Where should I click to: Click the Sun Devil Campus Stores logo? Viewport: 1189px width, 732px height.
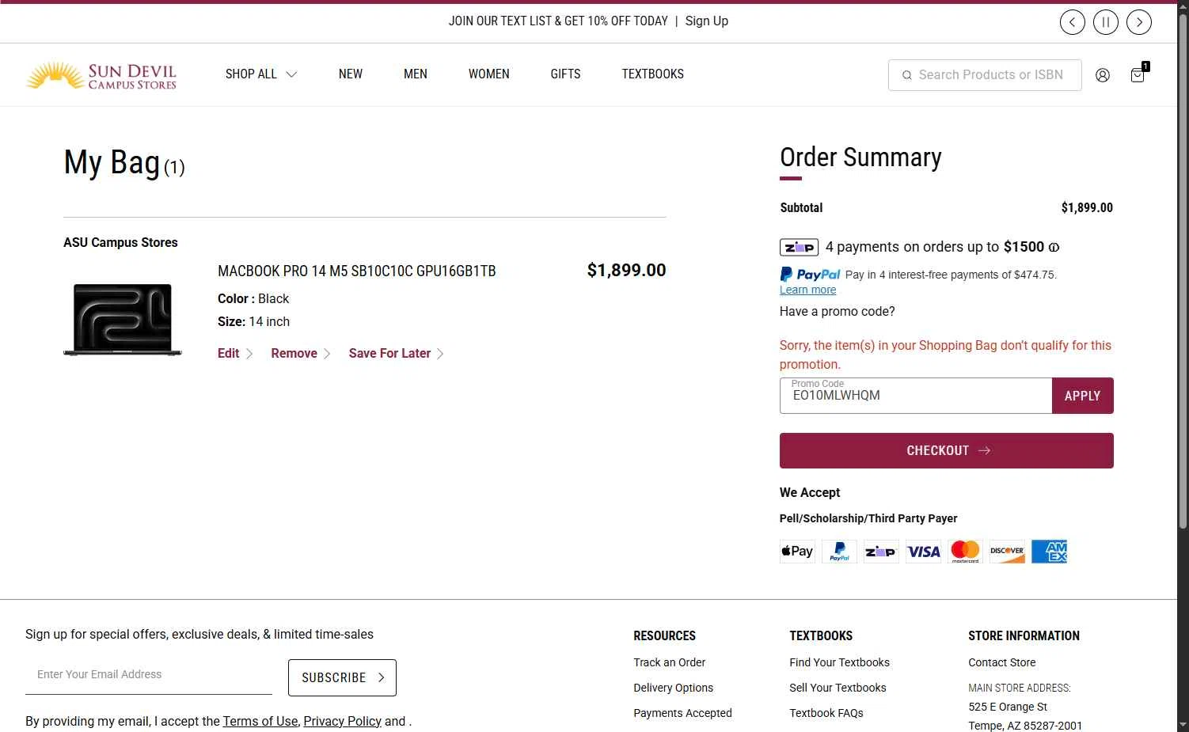101,75
